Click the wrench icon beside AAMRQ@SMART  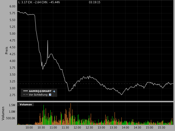[x=54, y=91]
